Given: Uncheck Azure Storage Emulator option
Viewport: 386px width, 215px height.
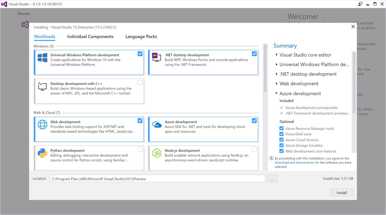Looking at the screenshot, I should pos(282,145).
